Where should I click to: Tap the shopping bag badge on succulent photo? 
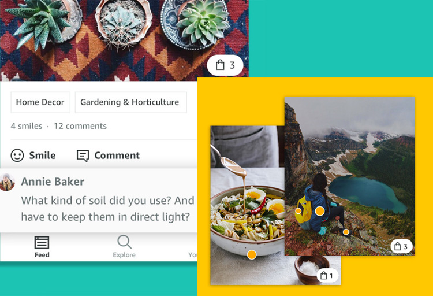pyautogui.click(x=225, y=65)
